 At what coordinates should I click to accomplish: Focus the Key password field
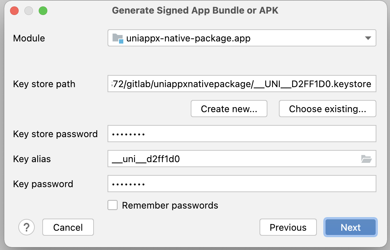[x=242, y=184]
